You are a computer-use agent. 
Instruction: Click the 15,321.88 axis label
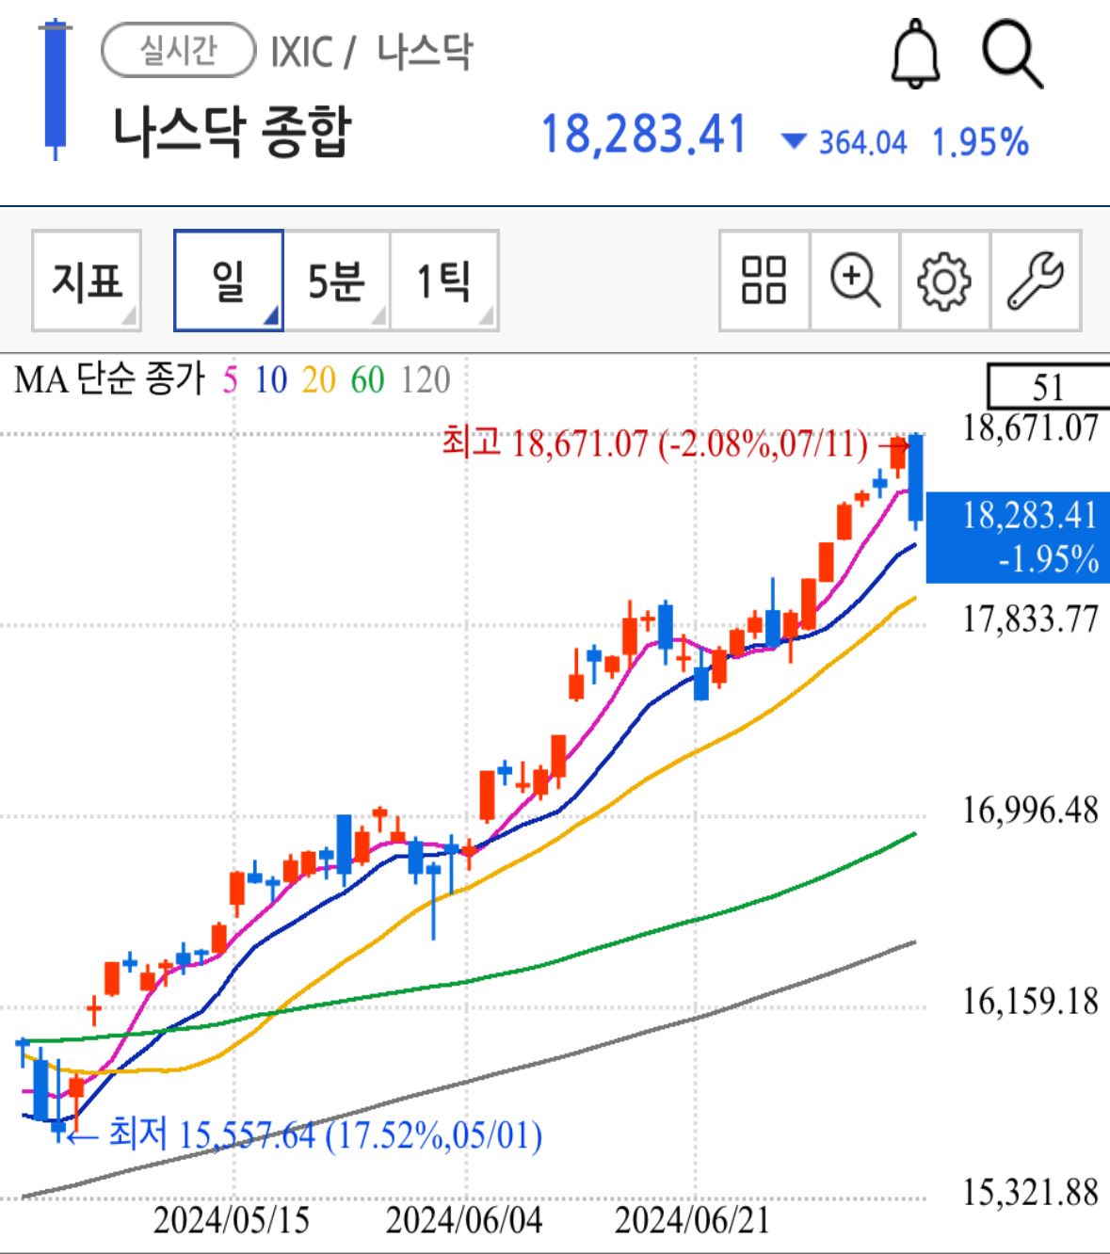pos(1030,1192)
